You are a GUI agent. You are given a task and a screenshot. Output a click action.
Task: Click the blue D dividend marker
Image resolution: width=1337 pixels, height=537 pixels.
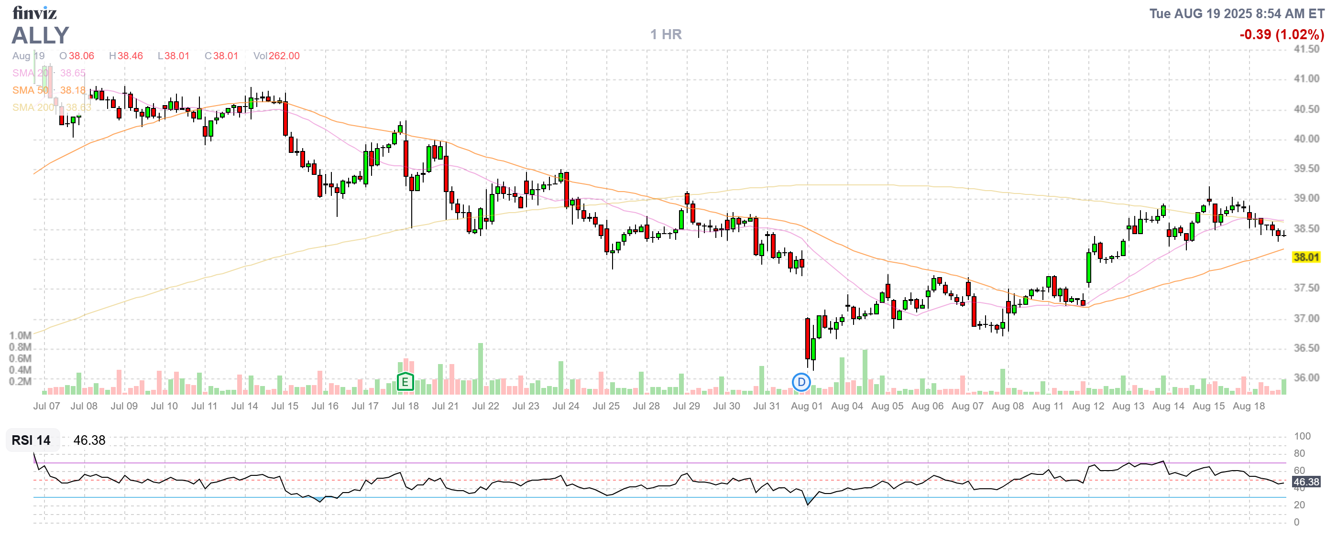coord(801,383)
